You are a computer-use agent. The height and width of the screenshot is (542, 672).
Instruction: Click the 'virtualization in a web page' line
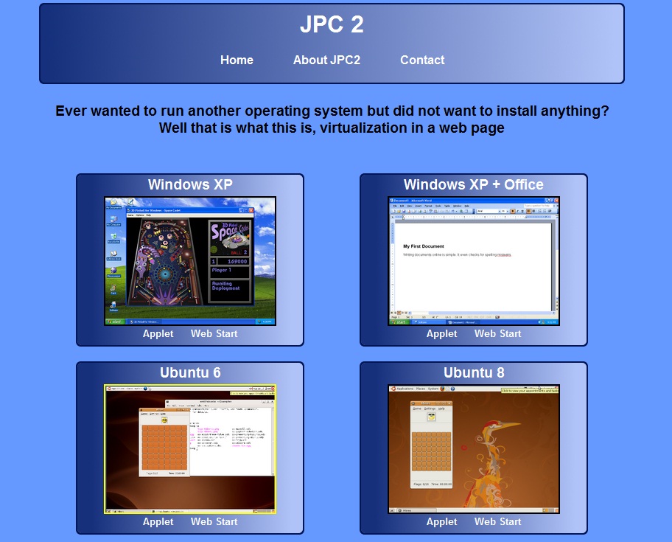coord(332,128)
